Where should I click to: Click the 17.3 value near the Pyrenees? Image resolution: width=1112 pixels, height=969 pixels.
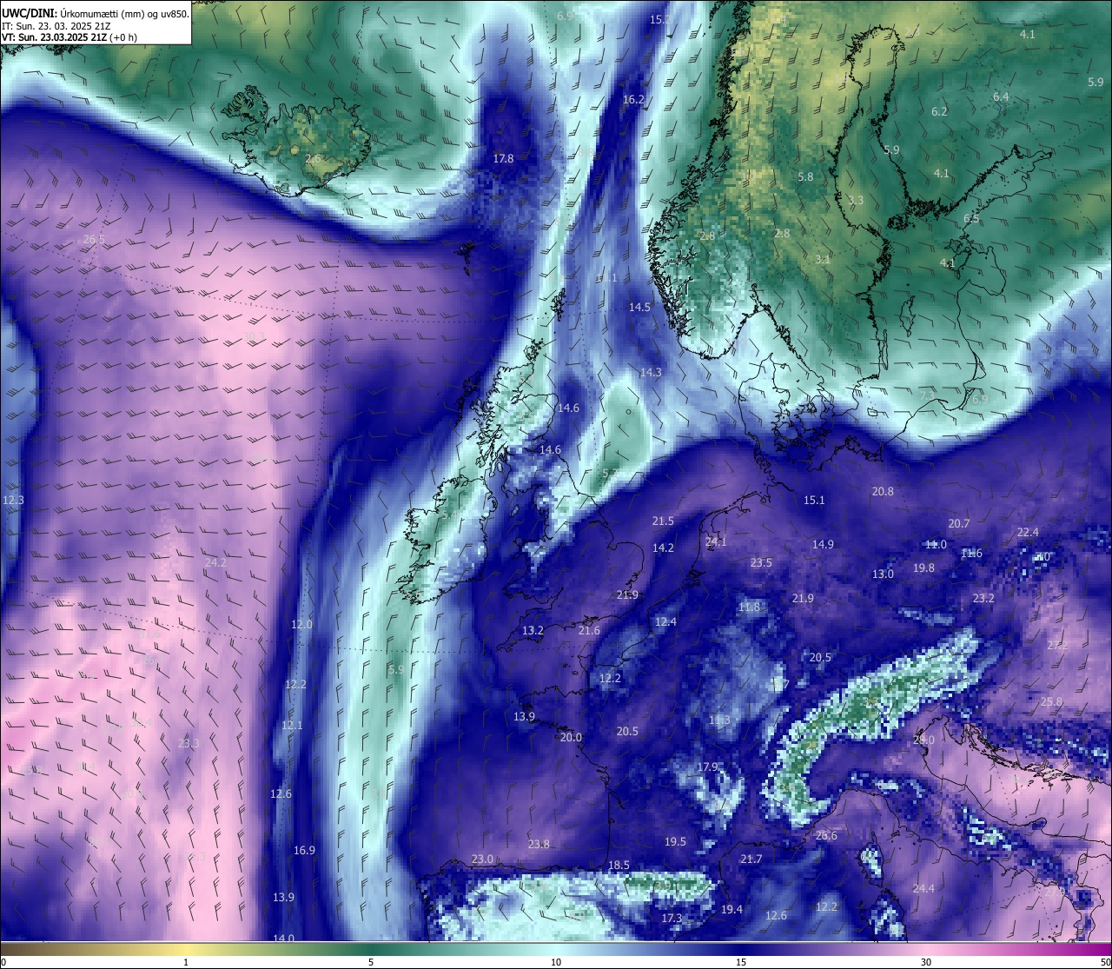pos(672,918)
